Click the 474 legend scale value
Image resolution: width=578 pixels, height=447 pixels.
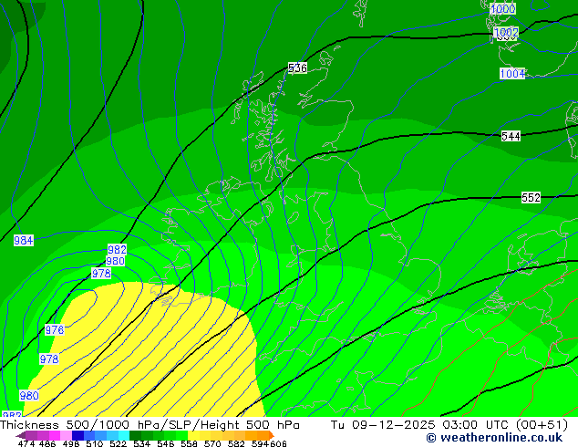(x=26, y=443)
